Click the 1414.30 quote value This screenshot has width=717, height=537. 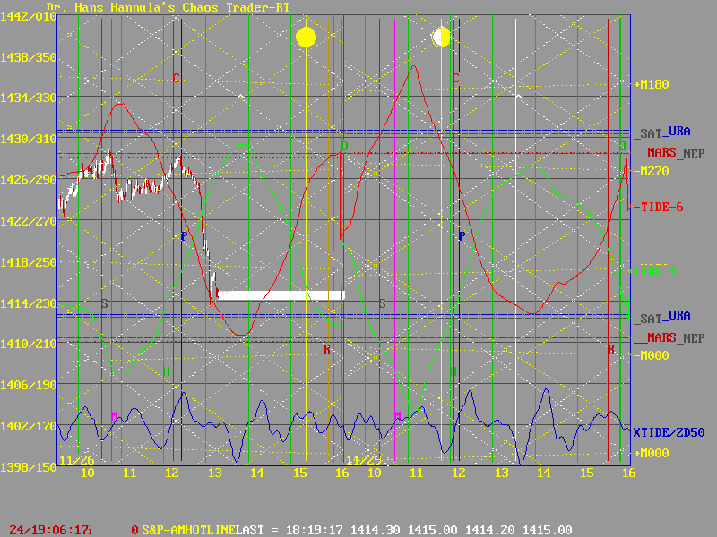tap(375, 530)
